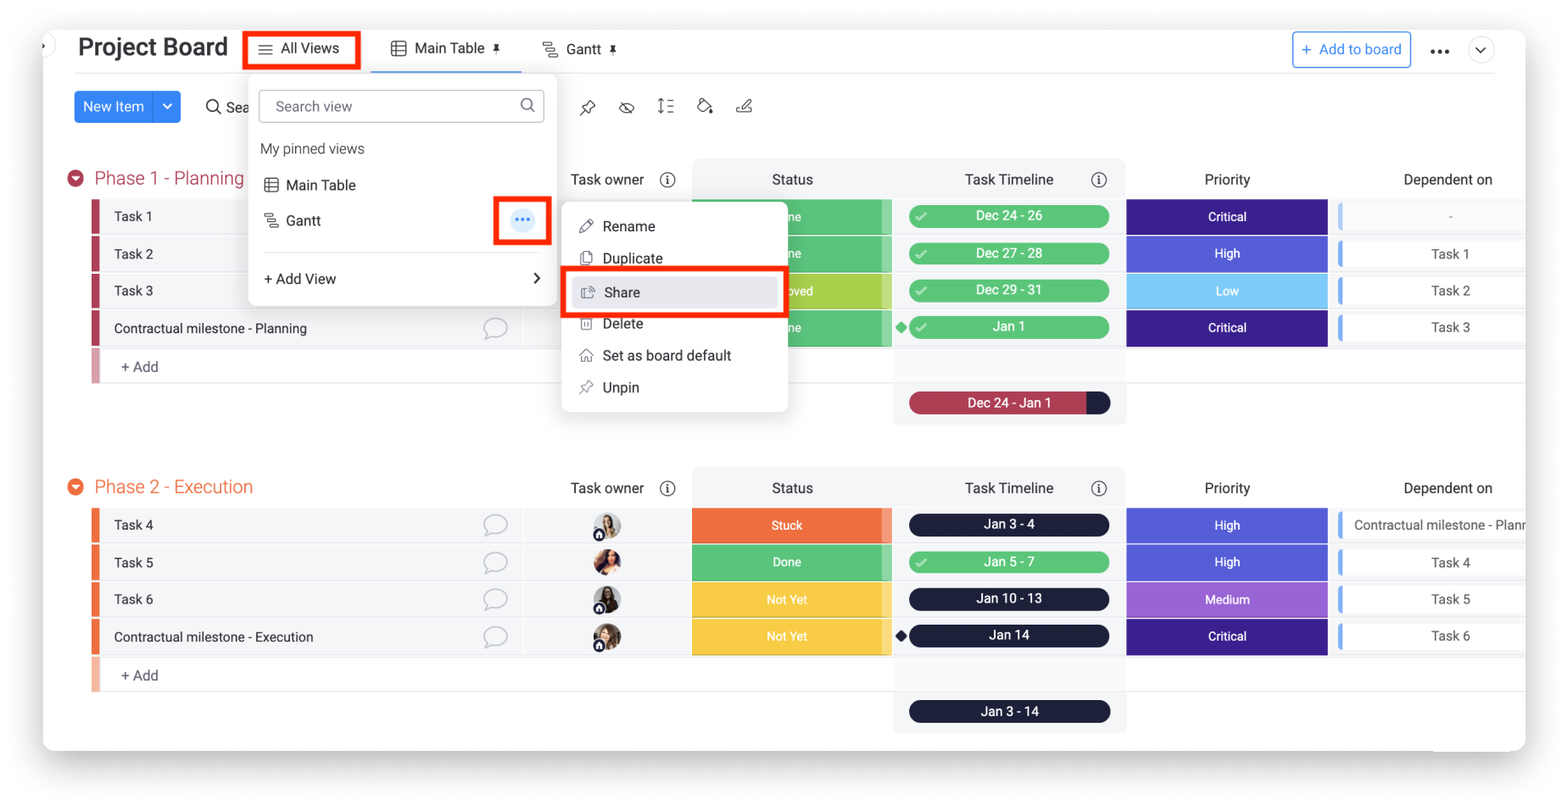
Task: Open Task 6 Medium priority cell
Action: 1226,600
